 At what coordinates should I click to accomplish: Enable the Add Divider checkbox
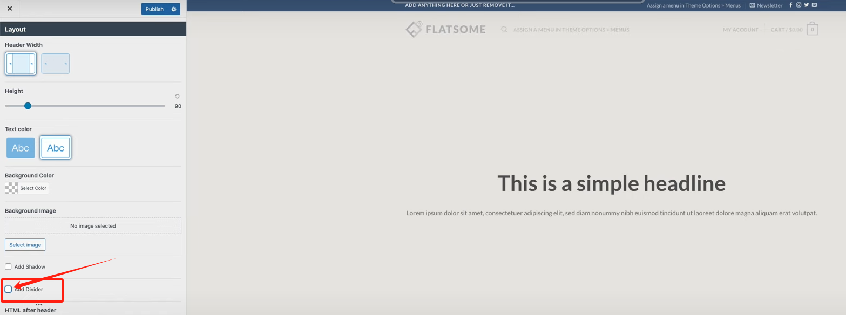[x=8, y=289]
